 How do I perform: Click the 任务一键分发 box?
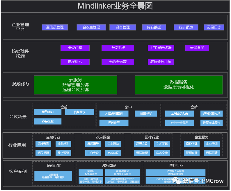coord(180,122)
